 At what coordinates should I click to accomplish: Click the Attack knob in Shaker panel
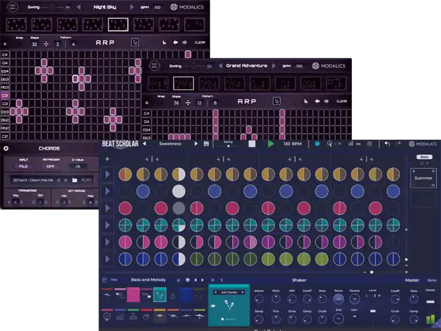pos(259,299)
